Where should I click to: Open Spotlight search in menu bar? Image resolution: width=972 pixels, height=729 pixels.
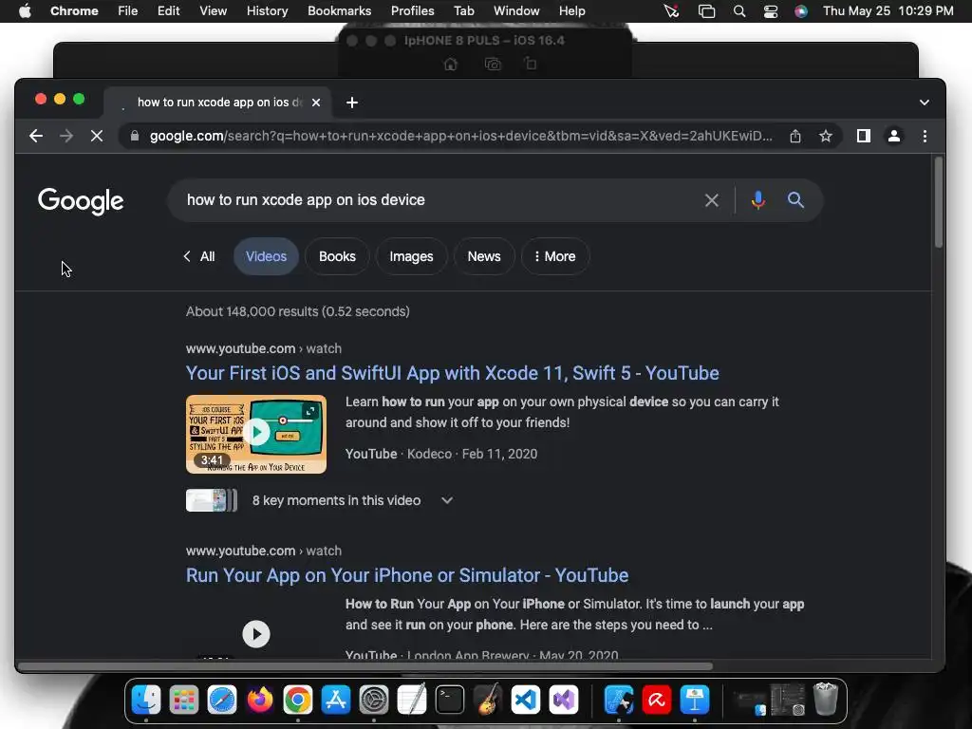[738, 11]
